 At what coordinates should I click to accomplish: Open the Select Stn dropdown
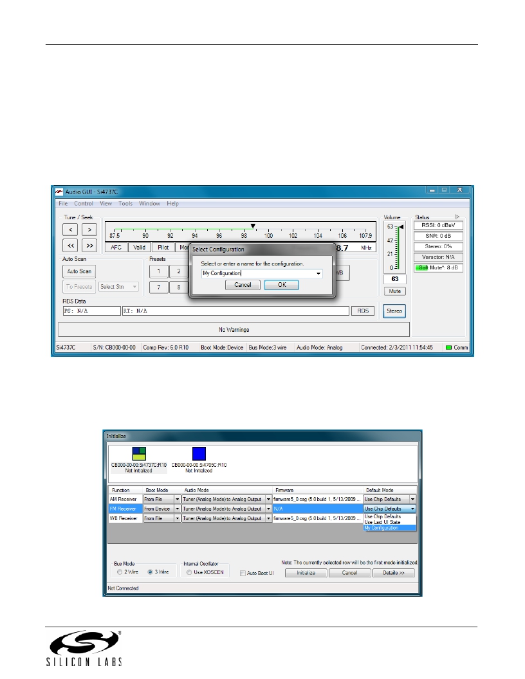(x=118, y=287)
